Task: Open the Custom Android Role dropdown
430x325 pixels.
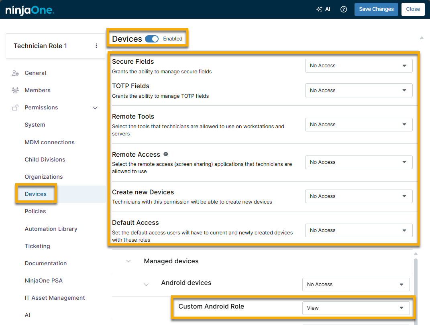Action: [x=356, y=308]
